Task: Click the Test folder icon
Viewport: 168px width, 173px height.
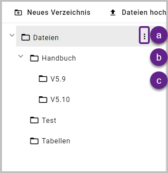Action: click(x=34, y=120)
